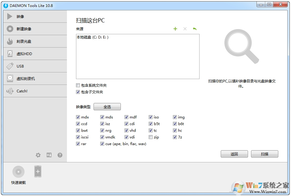Enable the zip image type
Screen dimensions: 291x196
[x=150, y=137]
